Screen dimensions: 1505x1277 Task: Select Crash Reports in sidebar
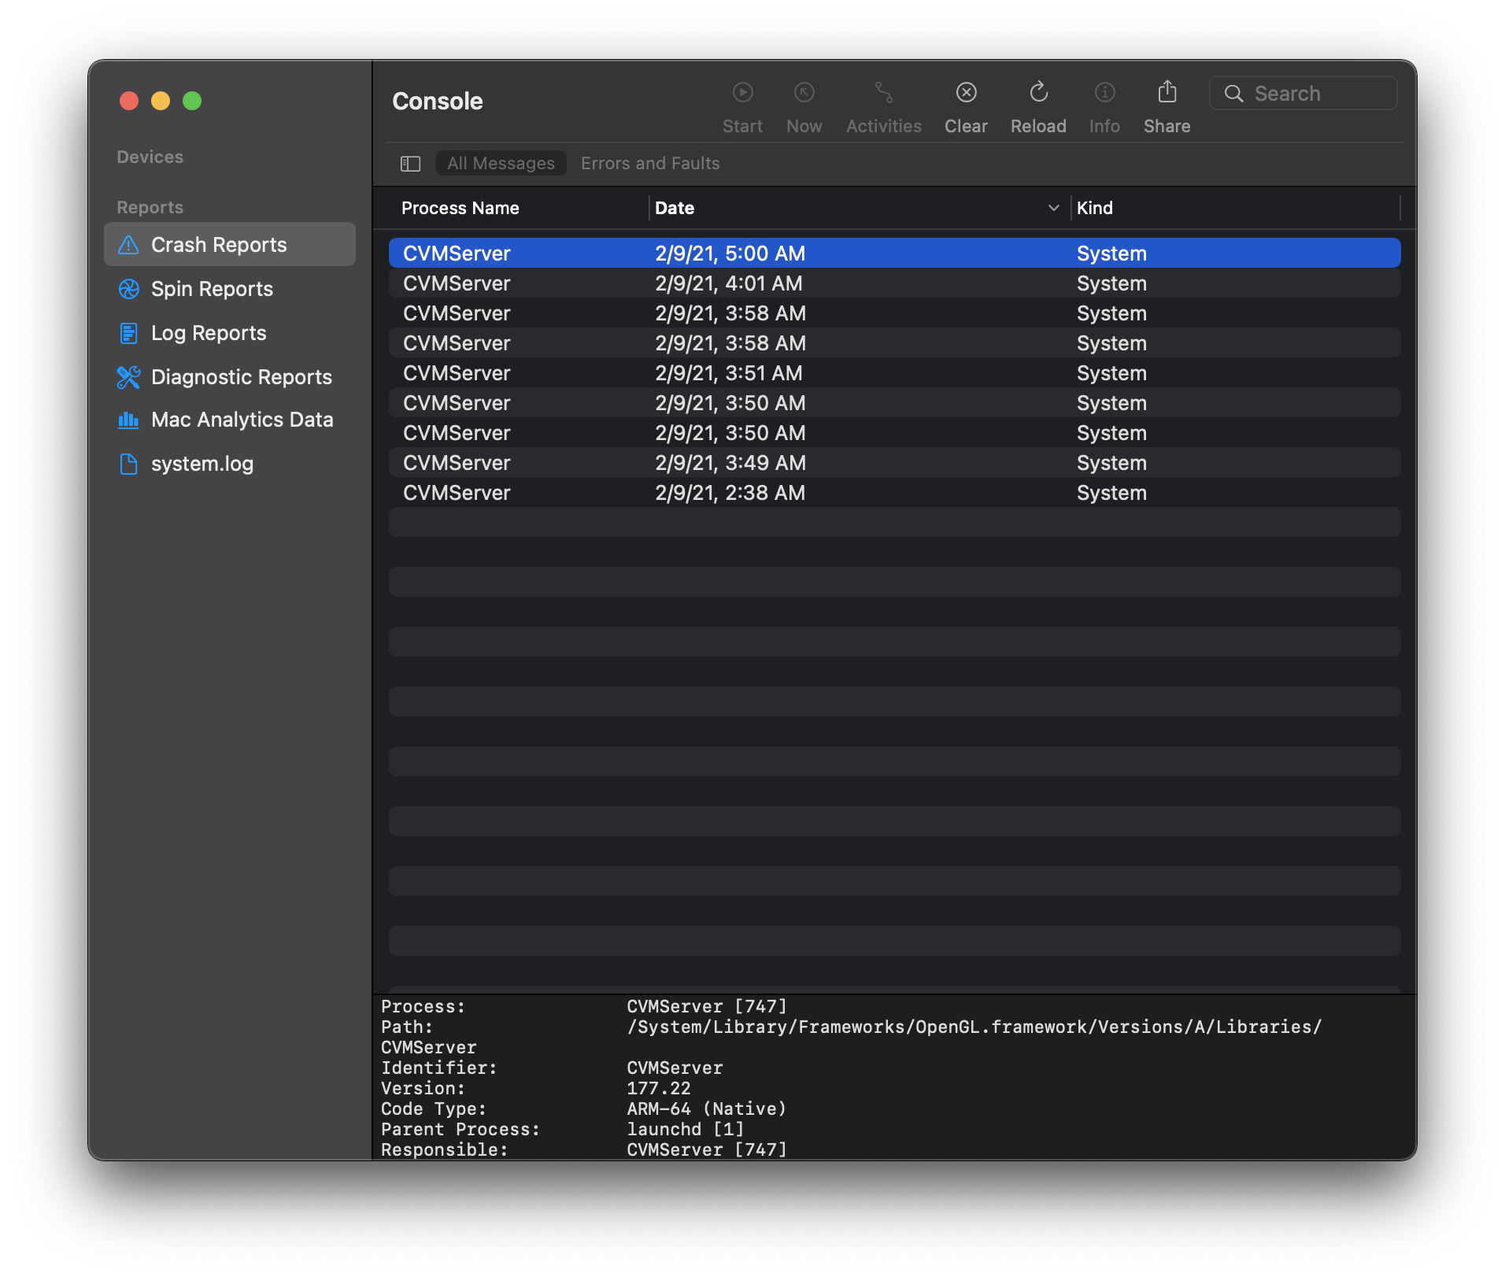point(230,245)
